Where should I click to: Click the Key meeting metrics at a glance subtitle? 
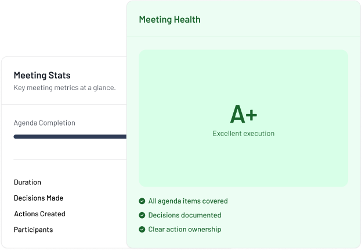click(64, 88)
